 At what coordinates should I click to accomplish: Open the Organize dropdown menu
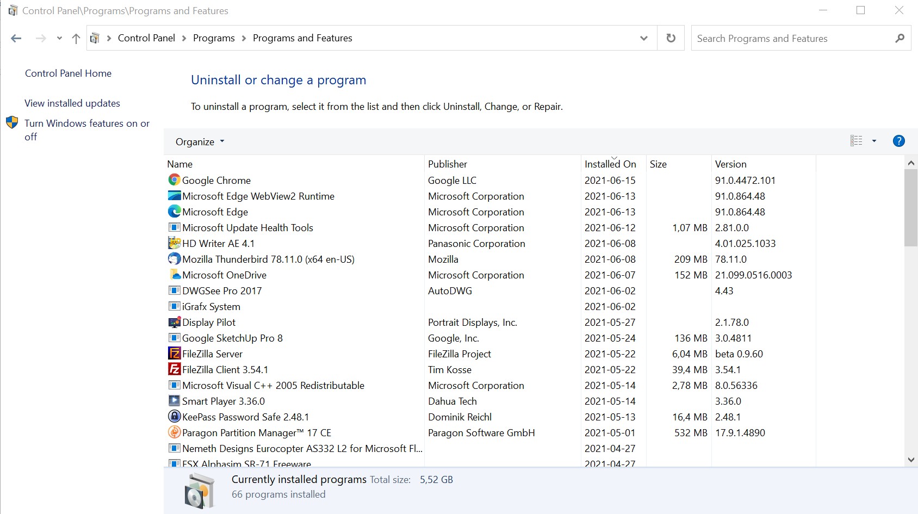200,142
